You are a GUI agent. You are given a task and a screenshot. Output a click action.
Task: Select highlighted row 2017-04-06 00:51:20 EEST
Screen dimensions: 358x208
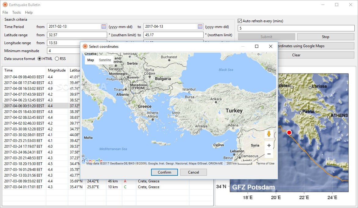41,106
